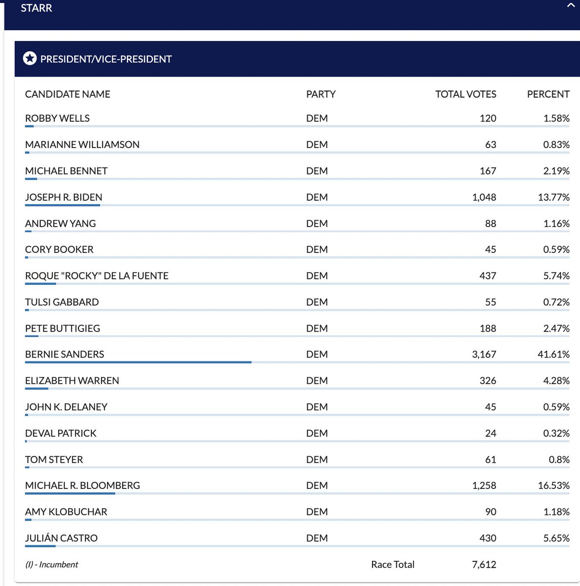This screenshot has height=586, width=580.
Task: Click the 0.8% percent for Tom Steyer
Action: (x=559, y=460)
